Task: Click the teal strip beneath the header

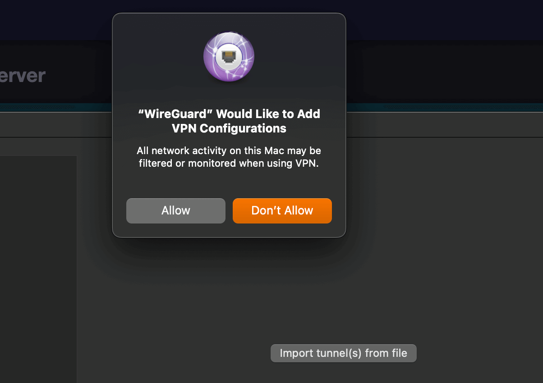Action: click(x=444, y=107)
